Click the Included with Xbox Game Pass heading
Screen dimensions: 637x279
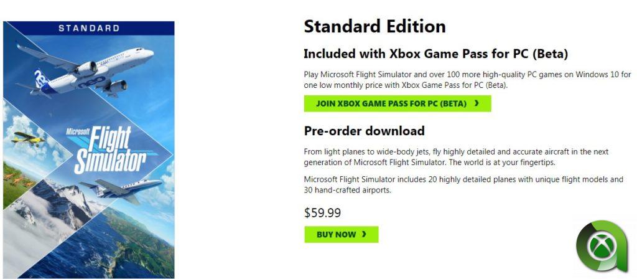click(435, 54)
